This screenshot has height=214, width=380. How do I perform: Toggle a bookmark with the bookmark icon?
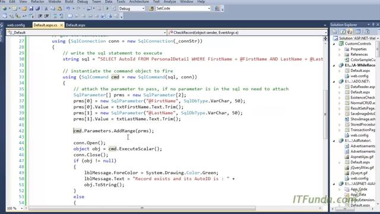point(70,16)
